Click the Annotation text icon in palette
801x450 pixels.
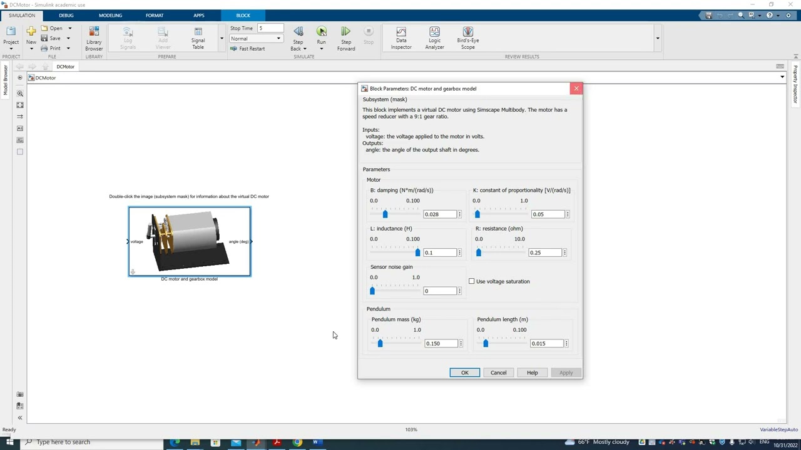tap(20, 128)
